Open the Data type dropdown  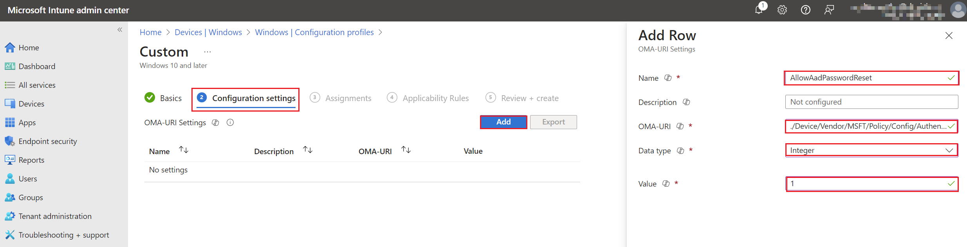click(872, 150)
